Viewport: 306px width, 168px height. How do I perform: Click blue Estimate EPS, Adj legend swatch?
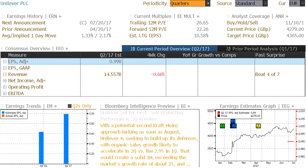click(x=3, y=113)
